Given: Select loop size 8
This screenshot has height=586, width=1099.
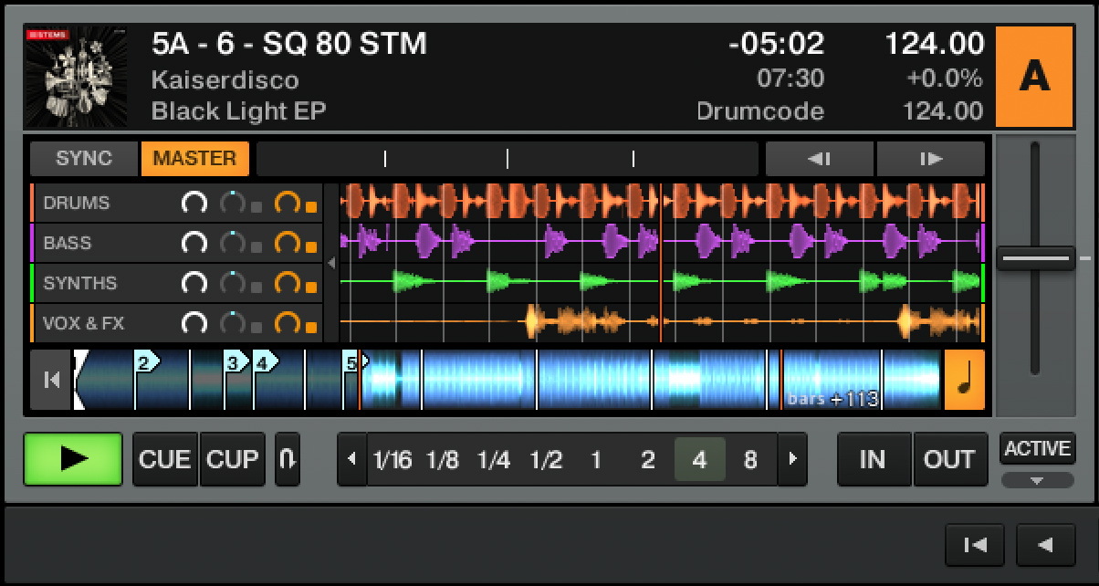Looking at the screenshot, I should pos(750,459).
